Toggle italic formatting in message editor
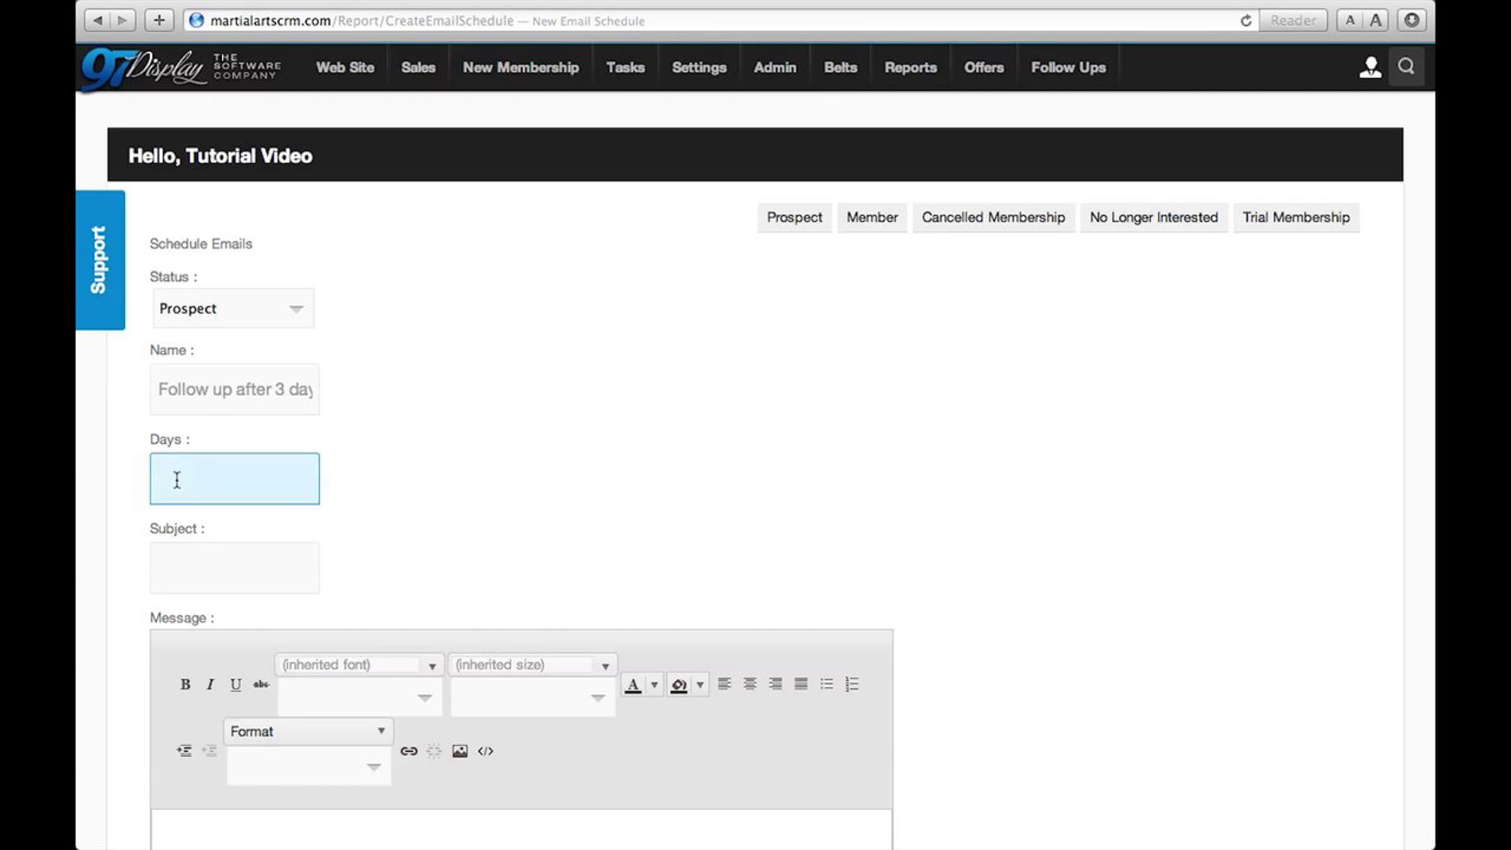 pos(210,684)
